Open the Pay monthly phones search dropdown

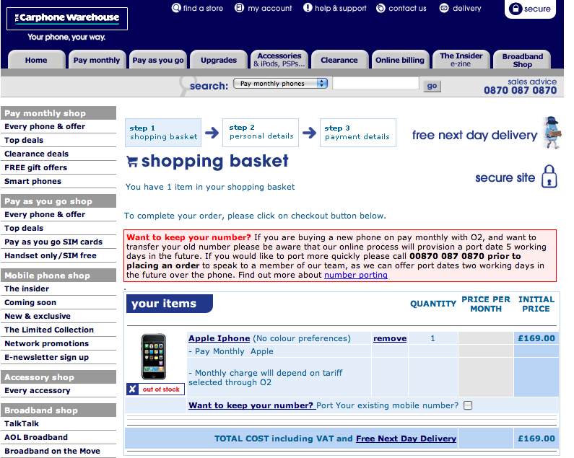pyautogui.click(x=280, y=84)
